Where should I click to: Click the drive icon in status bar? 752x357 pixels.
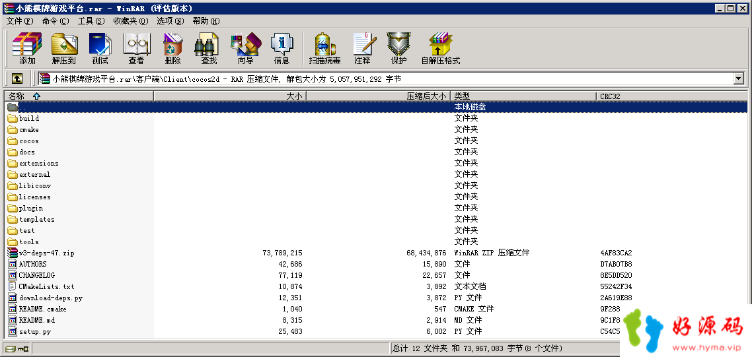pyautogui.click(x=10, y=348)
